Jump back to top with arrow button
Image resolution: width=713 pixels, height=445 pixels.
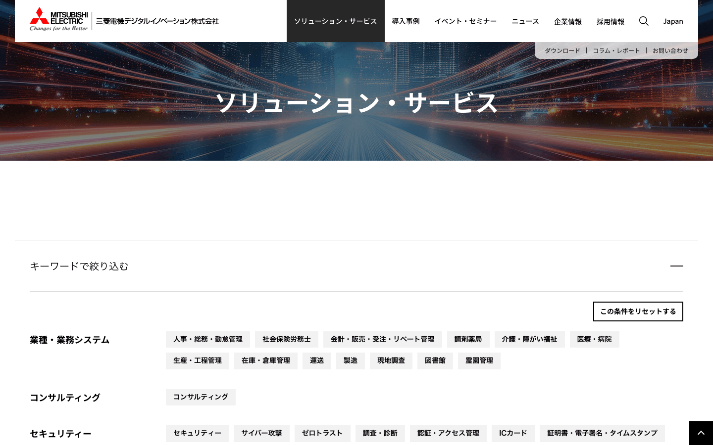[x=701, y=433]
